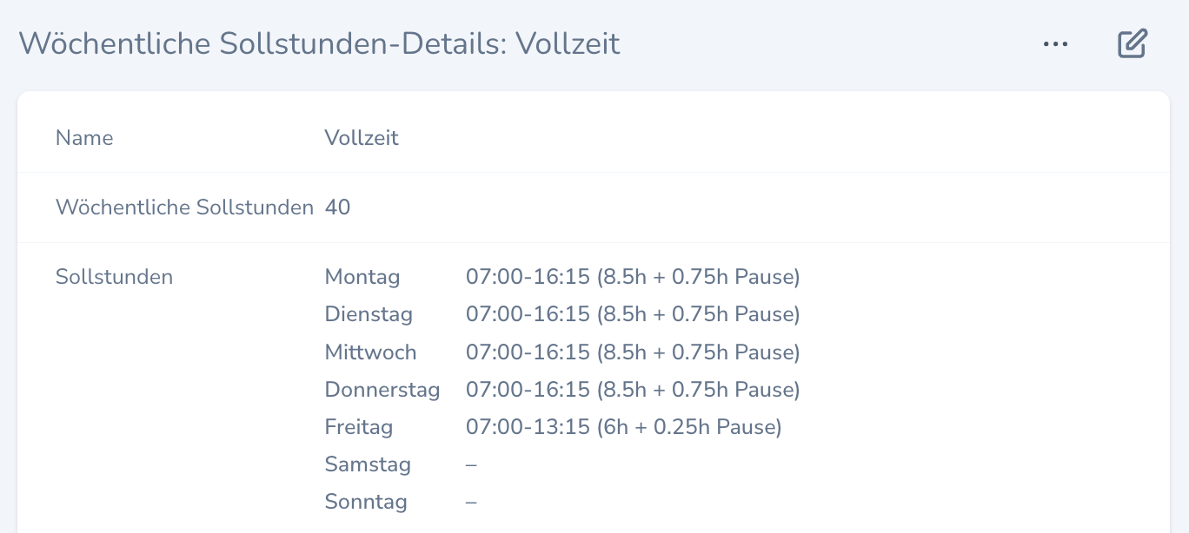The width and height of the screenshot is (1189, 533).
Task: Select the Dienstag entry
Action: [369, 314]
